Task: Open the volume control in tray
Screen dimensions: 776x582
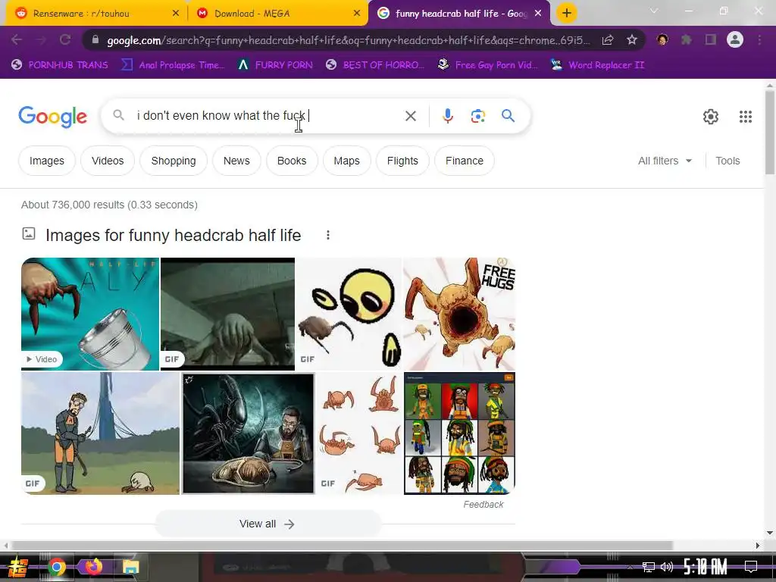Action: [x=667, y=567]
